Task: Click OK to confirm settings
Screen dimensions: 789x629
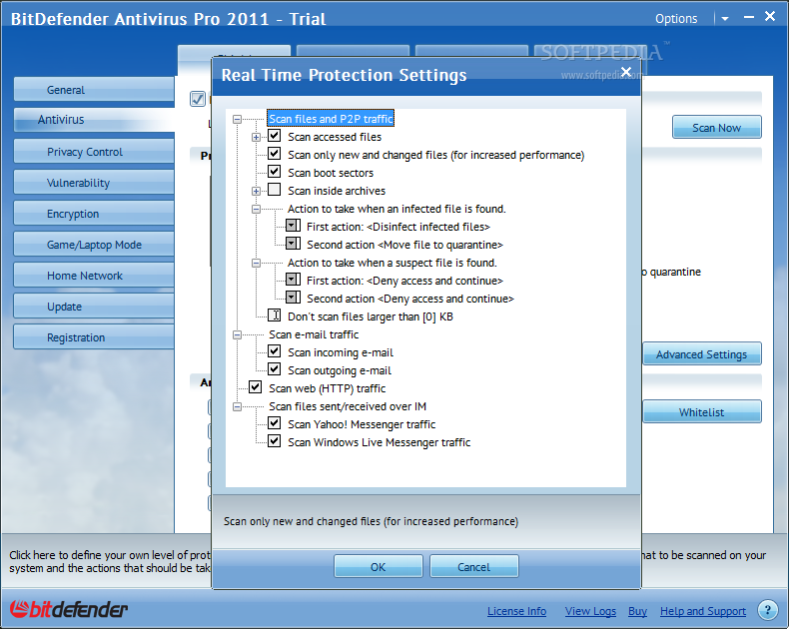Action: 378,567
